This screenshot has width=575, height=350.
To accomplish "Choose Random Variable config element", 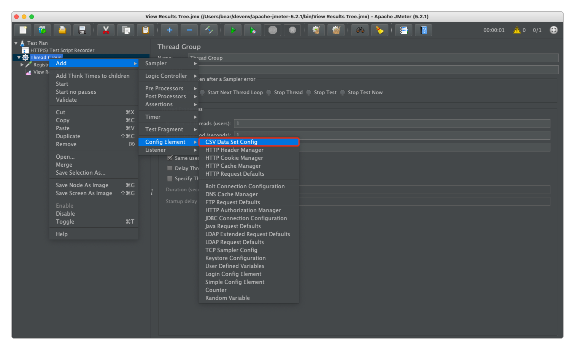I will [249, 298].
